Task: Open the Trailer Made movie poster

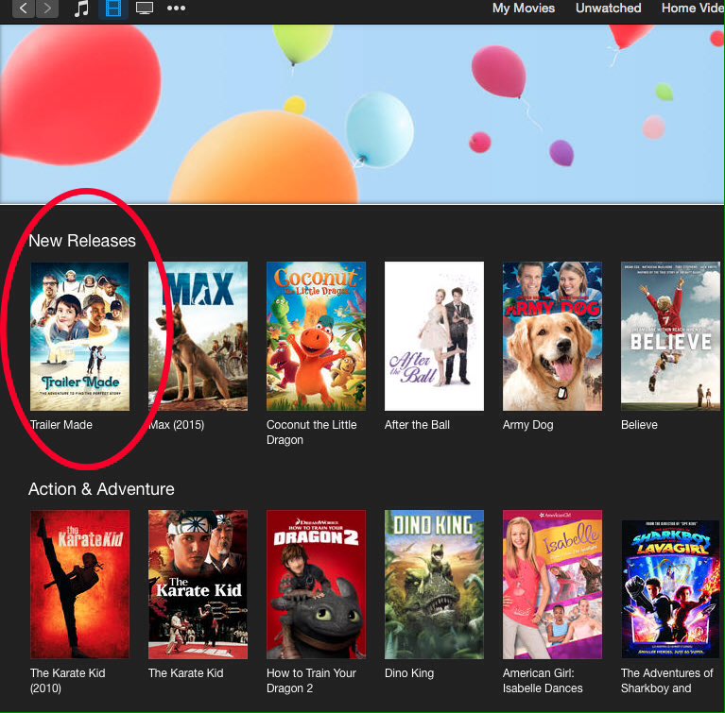Action: pos(80,336)
